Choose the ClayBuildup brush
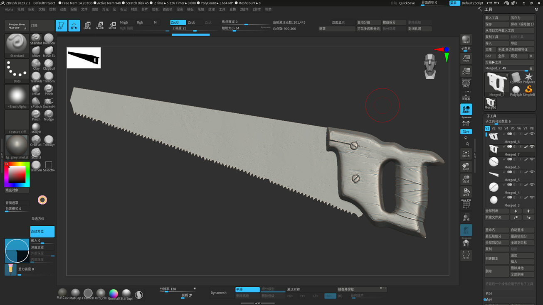 49,64
